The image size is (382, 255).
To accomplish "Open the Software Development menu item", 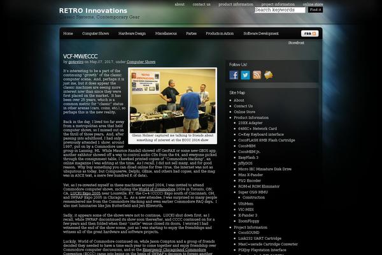I will [x=261, y=33].
